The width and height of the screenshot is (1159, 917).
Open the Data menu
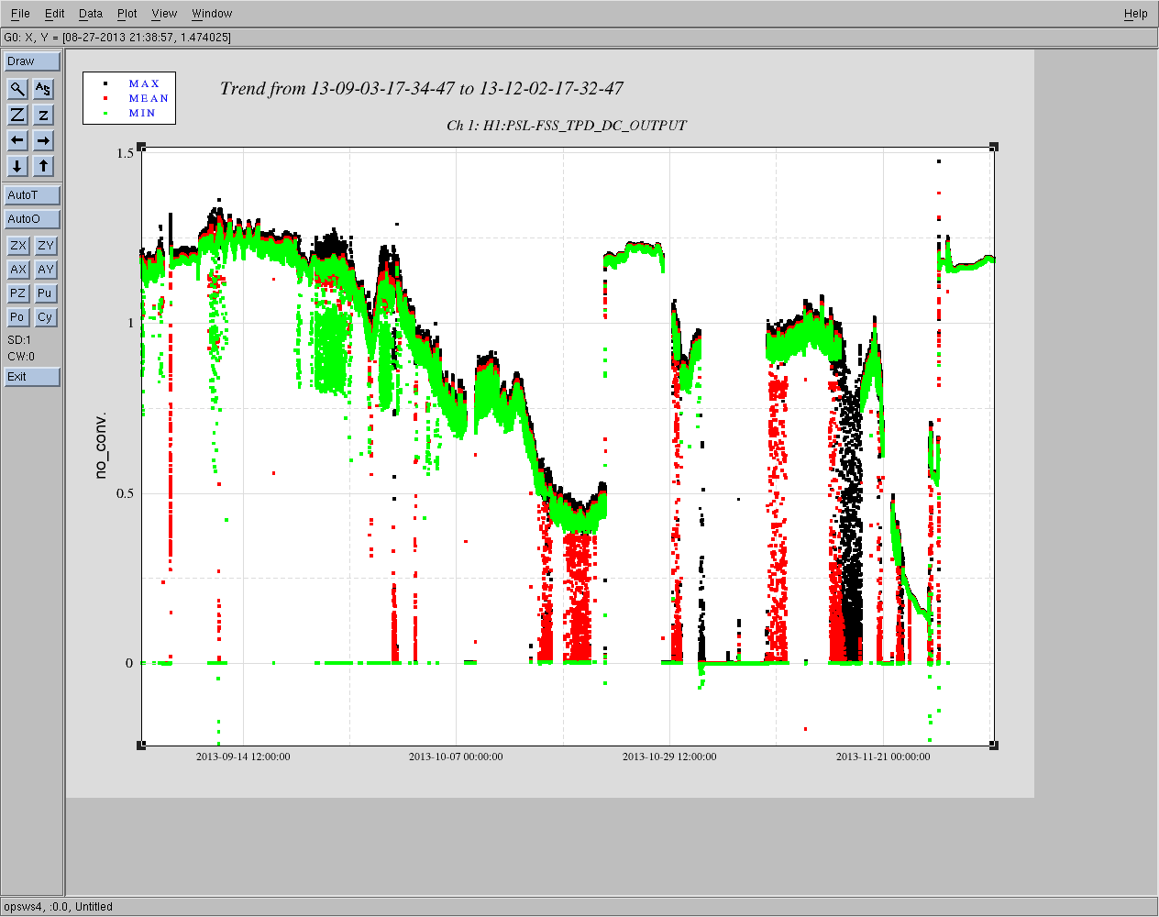[x=91, y=14]
